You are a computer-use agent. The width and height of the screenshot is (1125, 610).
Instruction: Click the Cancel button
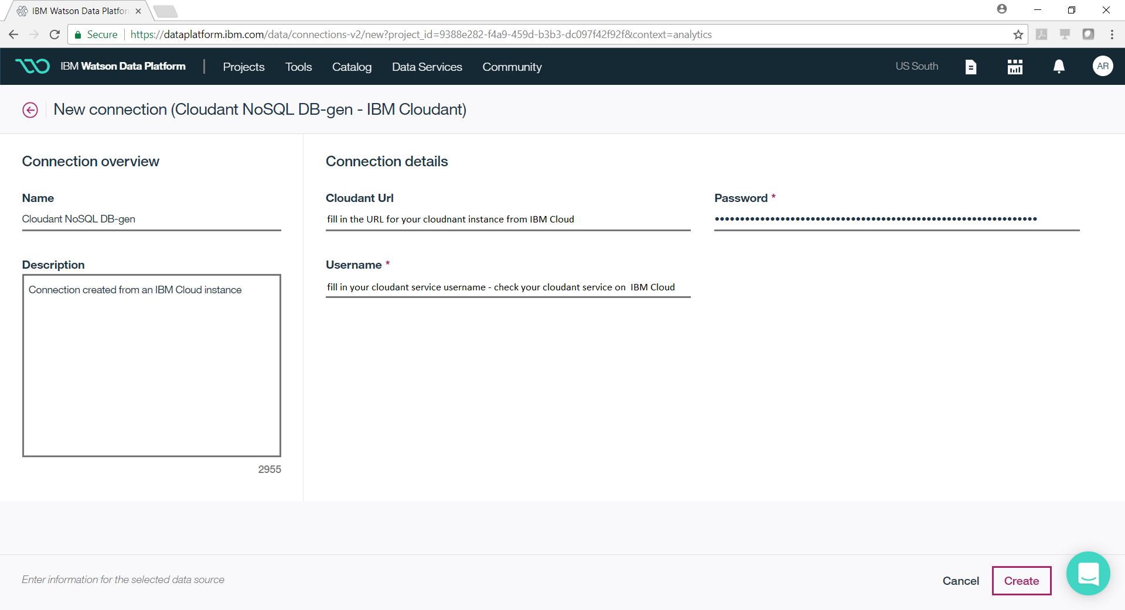coord(960,581)
